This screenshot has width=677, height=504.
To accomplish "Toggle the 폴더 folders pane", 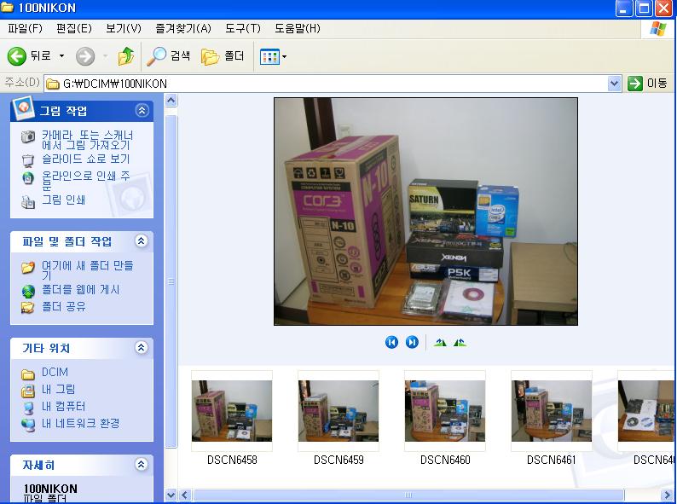I will [x=223, y=56].
